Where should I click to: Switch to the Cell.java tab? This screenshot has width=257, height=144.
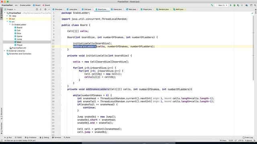pyautogui.click(x=88, y=9)
